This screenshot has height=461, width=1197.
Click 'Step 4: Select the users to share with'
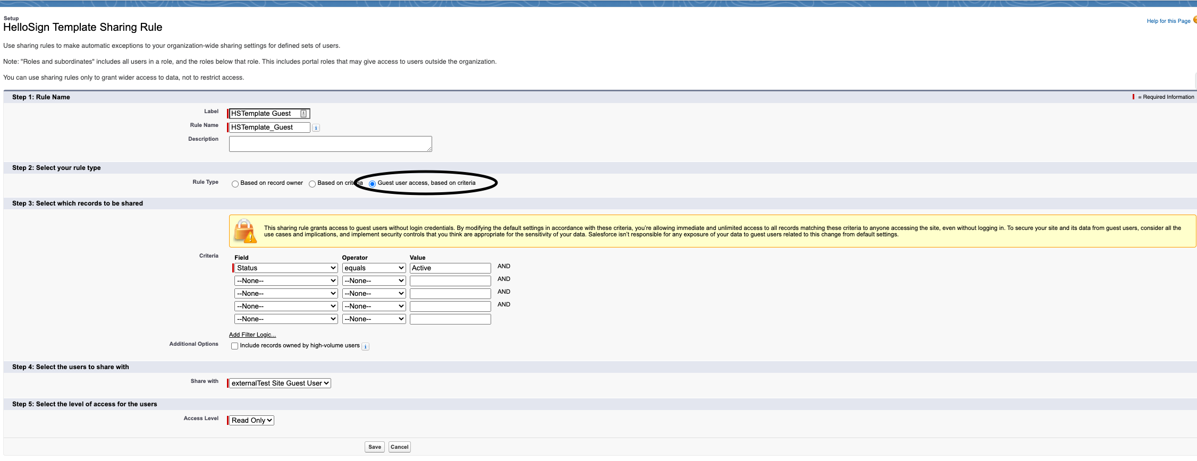[x=71, y=367]
